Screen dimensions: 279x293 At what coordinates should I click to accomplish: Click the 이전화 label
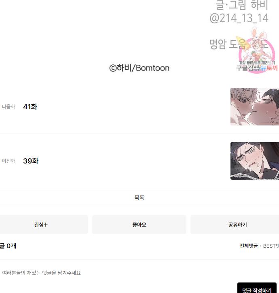click(x=8, y=161)
